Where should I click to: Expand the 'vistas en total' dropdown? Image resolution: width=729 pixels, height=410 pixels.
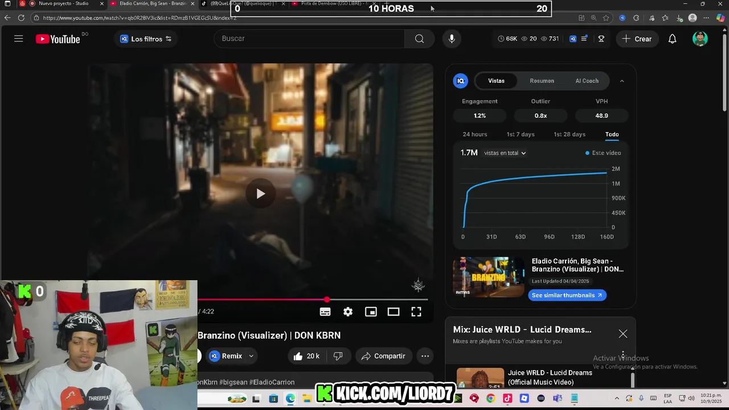(x=505, y=153)
